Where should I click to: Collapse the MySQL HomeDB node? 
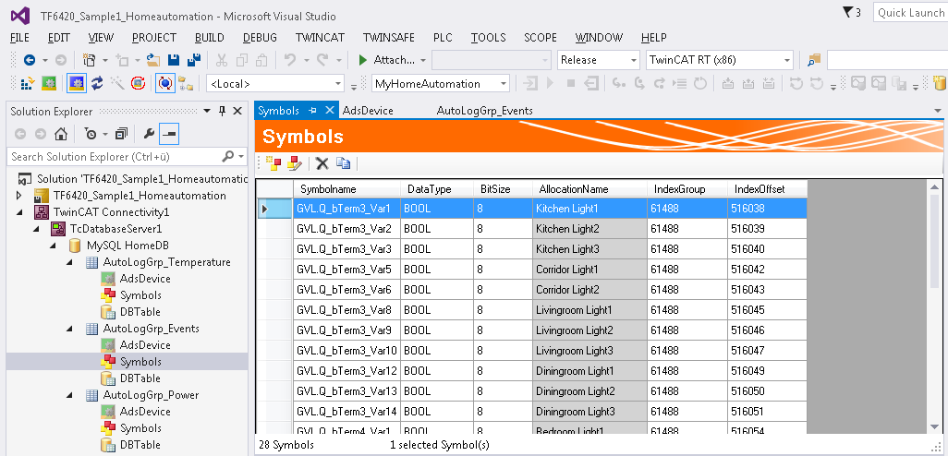[53, 246]
